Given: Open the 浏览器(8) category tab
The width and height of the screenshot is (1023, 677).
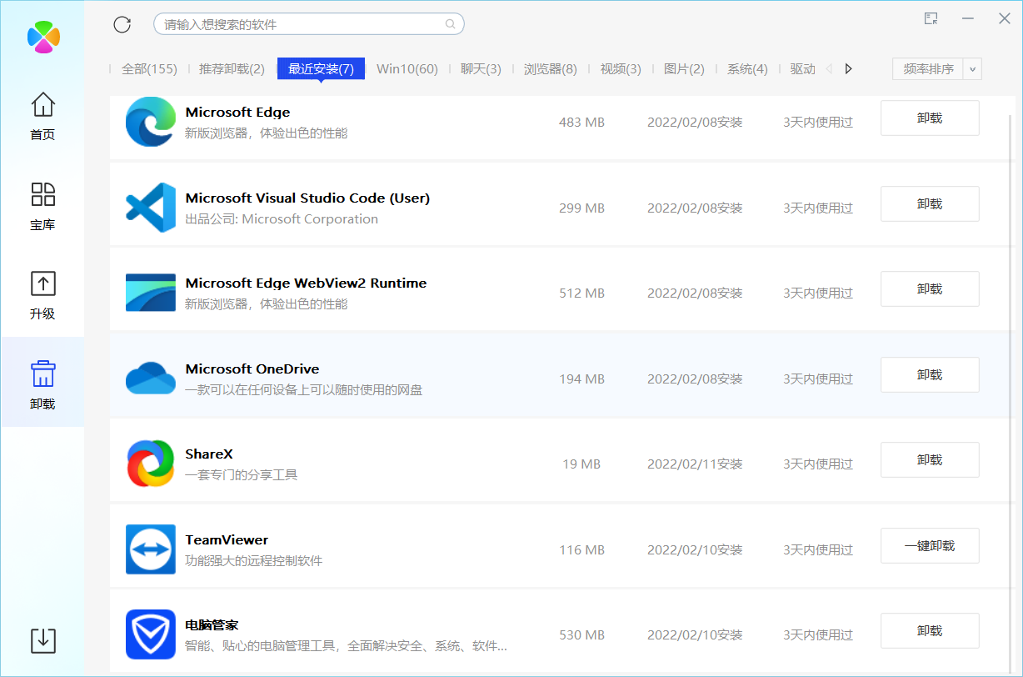Looking at the screenshot, I should (551, 69).
